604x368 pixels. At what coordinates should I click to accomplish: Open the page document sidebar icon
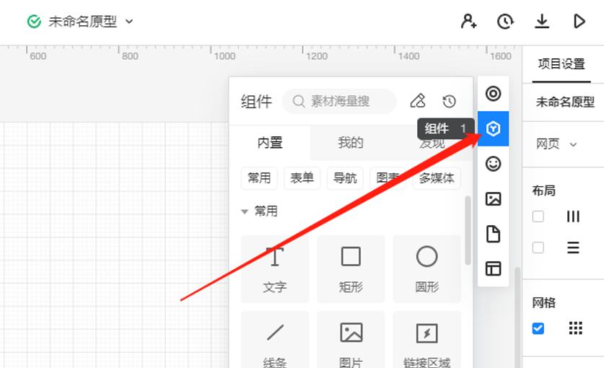[x=493, y=234]
